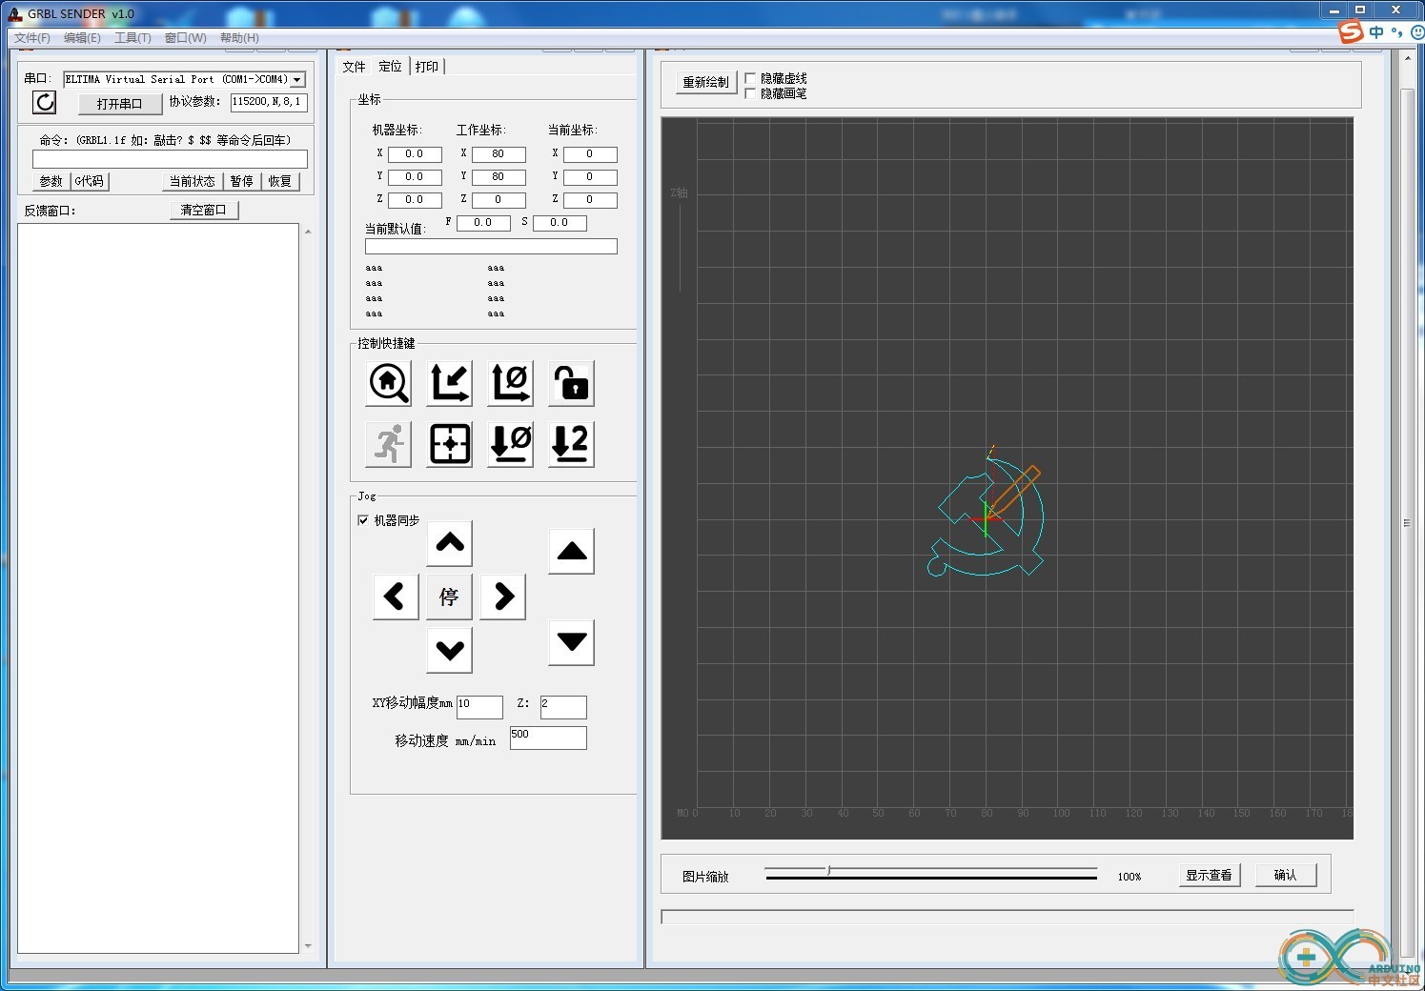Click the work coordinate Y field

click(499, 177)
